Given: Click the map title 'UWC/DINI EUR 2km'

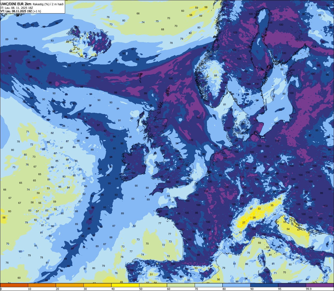Looking at the screenshot, I should coord(16,4).
